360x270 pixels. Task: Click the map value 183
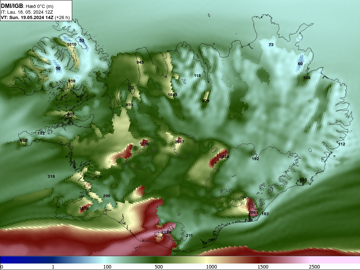pyautogui.click(x=265, y=214)
